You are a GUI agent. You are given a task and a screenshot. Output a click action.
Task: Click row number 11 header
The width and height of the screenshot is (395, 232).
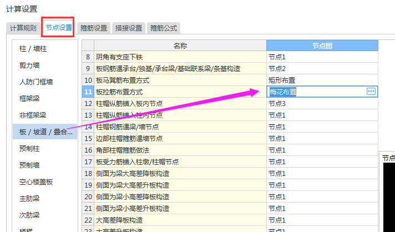88,92
